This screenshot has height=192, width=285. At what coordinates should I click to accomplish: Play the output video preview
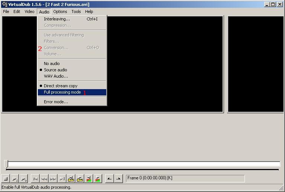point(23,179)
